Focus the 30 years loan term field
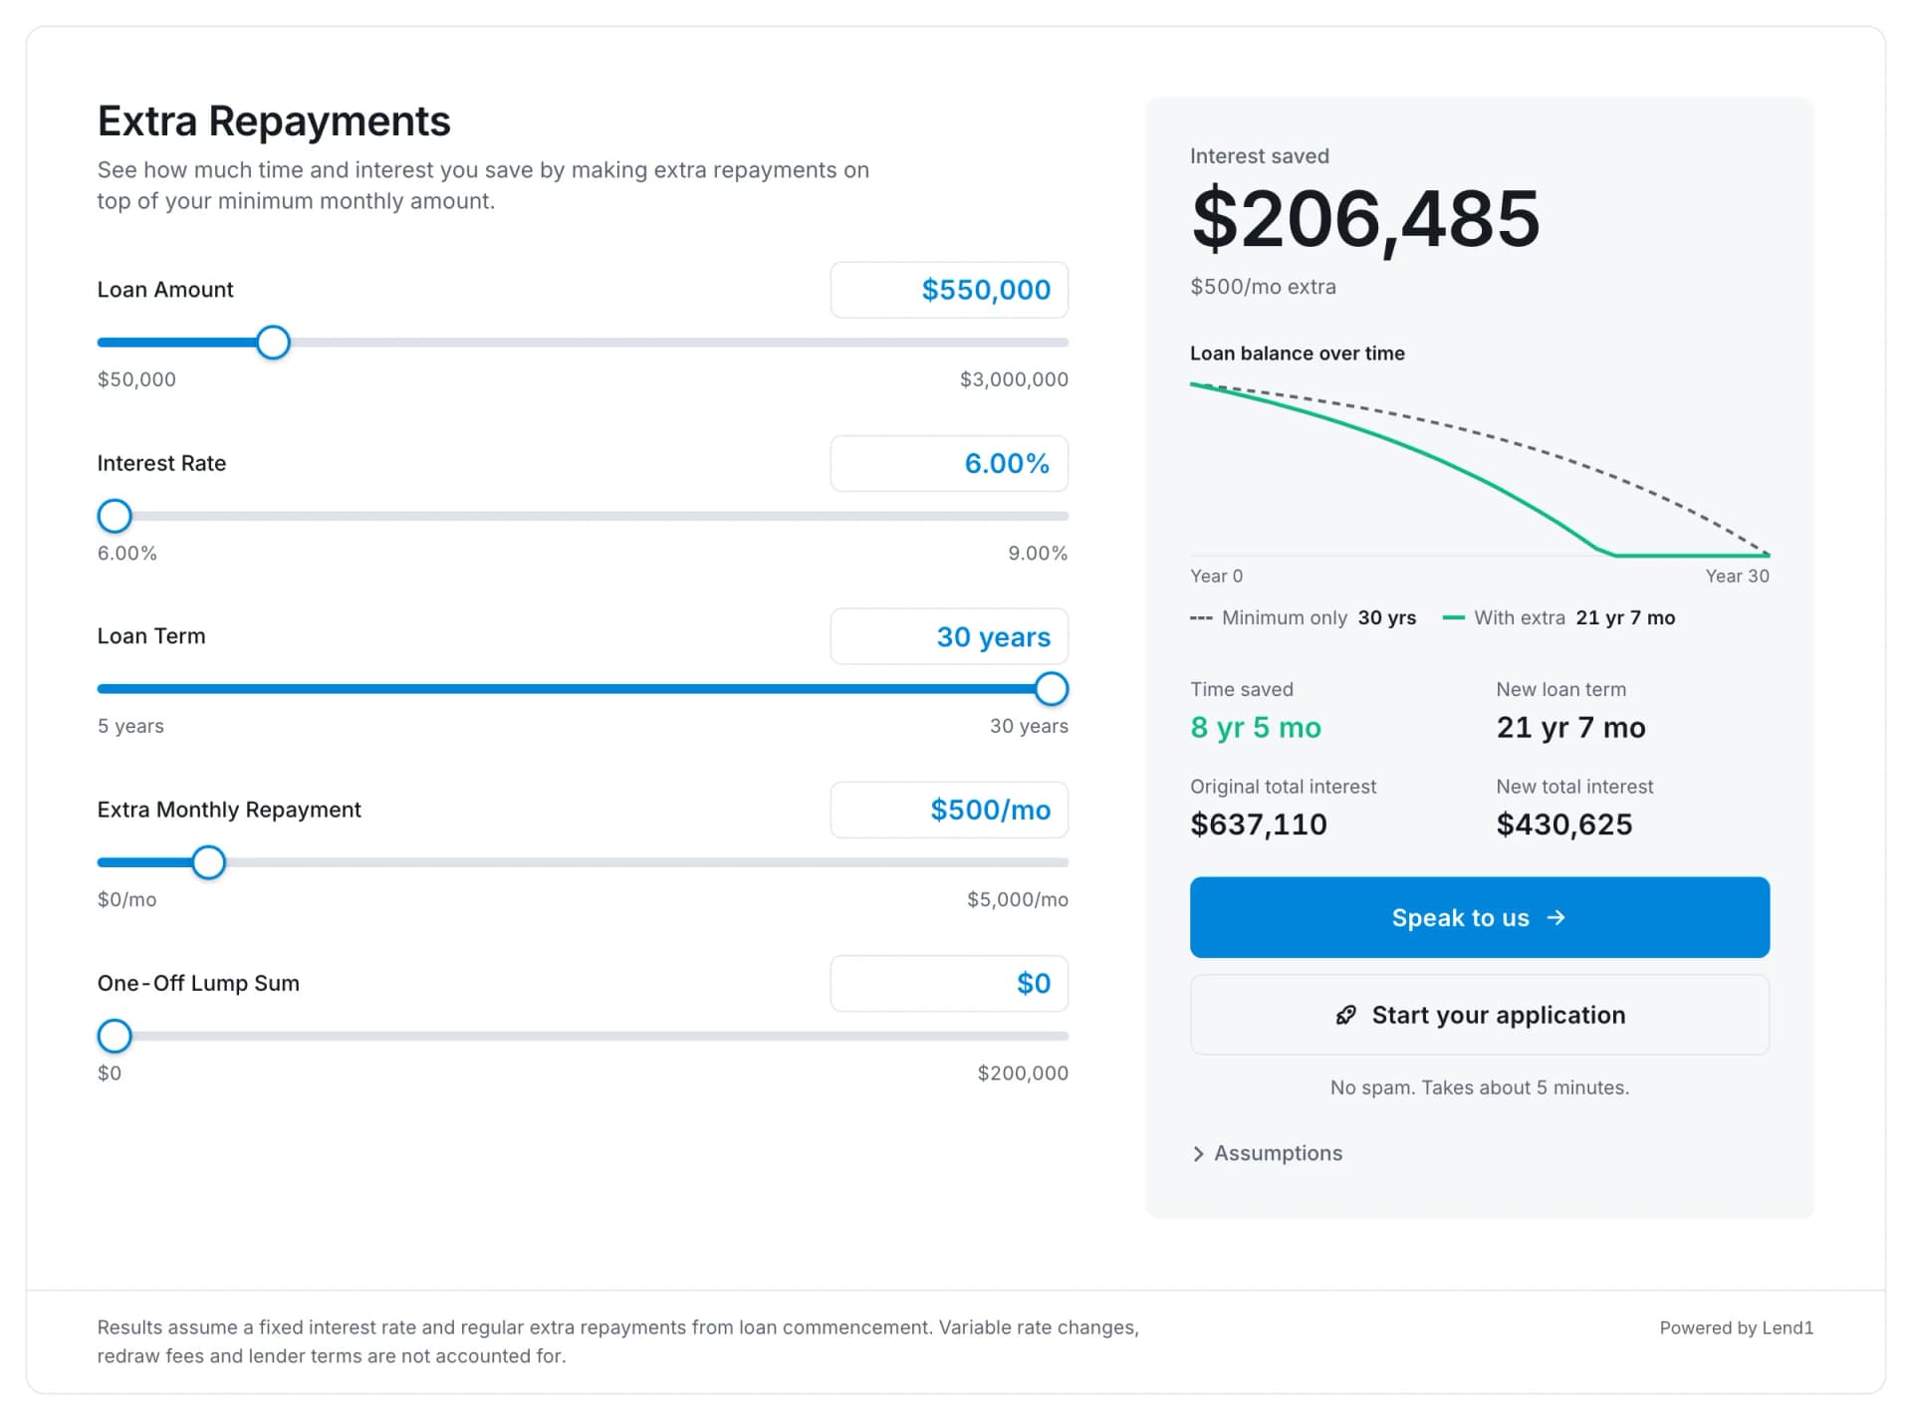Viewport: 1912px width, 1420px height. [949, 636]
